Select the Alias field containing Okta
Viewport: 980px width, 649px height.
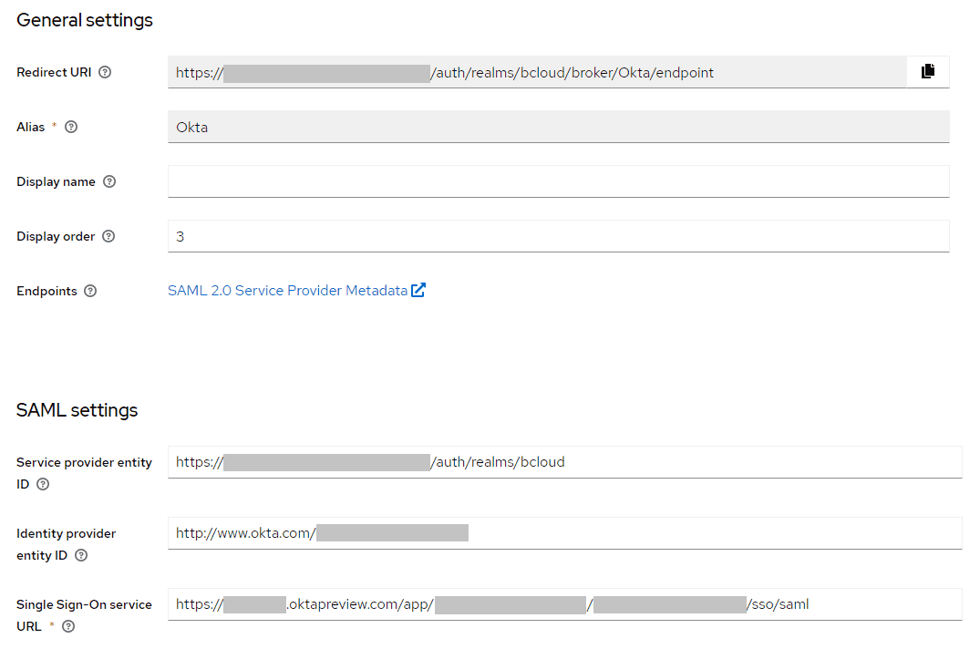tap(558, 127)
